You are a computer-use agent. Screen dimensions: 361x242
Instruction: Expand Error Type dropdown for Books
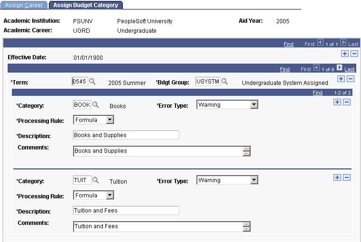pos(254,104)
